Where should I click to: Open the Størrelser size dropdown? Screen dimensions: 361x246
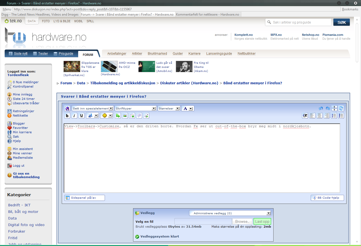(x=169, y=108)
